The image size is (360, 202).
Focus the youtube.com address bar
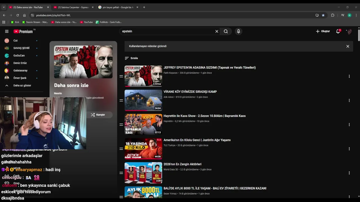click(172, 15)
